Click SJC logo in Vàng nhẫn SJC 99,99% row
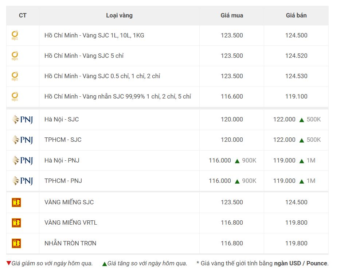Viewport: 337px width, 273px height. 15,96
